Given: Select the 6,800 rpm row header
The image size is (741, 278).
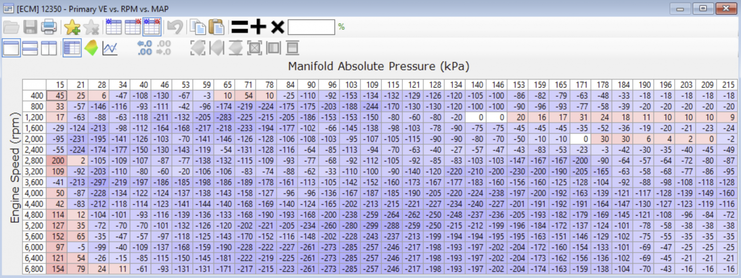Looking at the screenshot, I should coord(34,269).
